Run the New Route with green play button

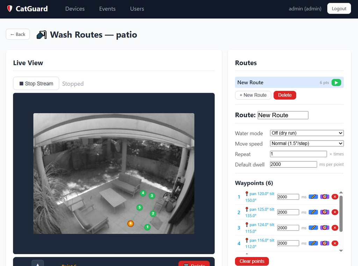pos(336,82)
